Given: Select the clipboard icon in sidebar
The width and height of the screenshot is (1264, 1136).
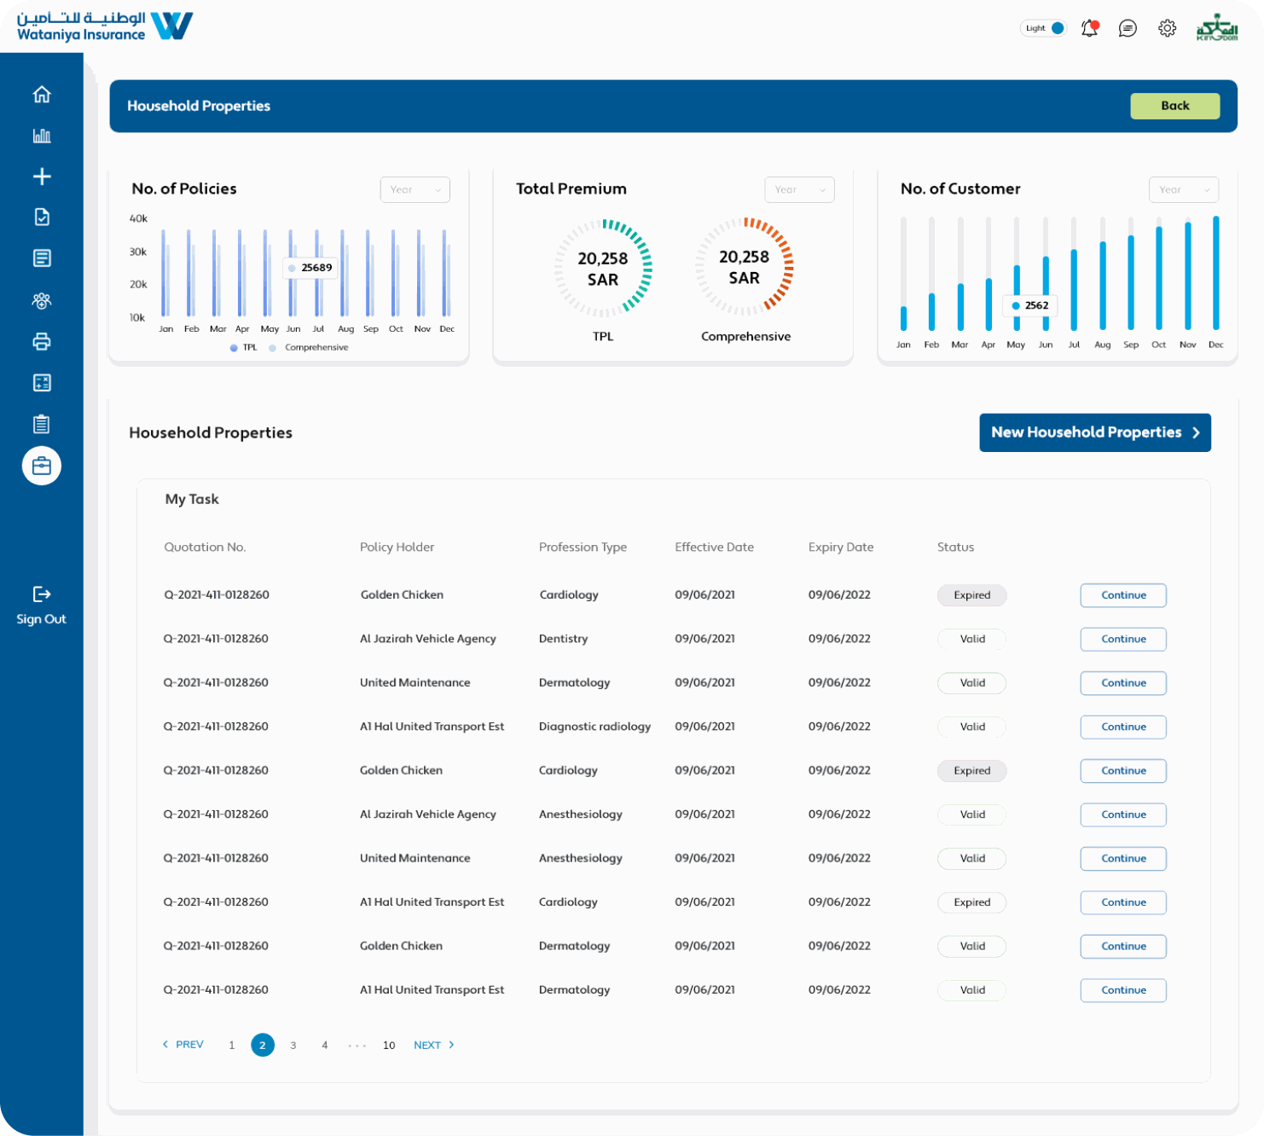Looking at the screenshot, I should 42,424.
